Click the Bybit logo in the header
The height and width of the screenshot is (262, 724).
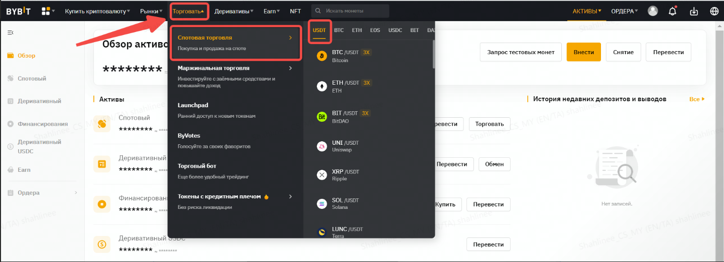[18, 11]
